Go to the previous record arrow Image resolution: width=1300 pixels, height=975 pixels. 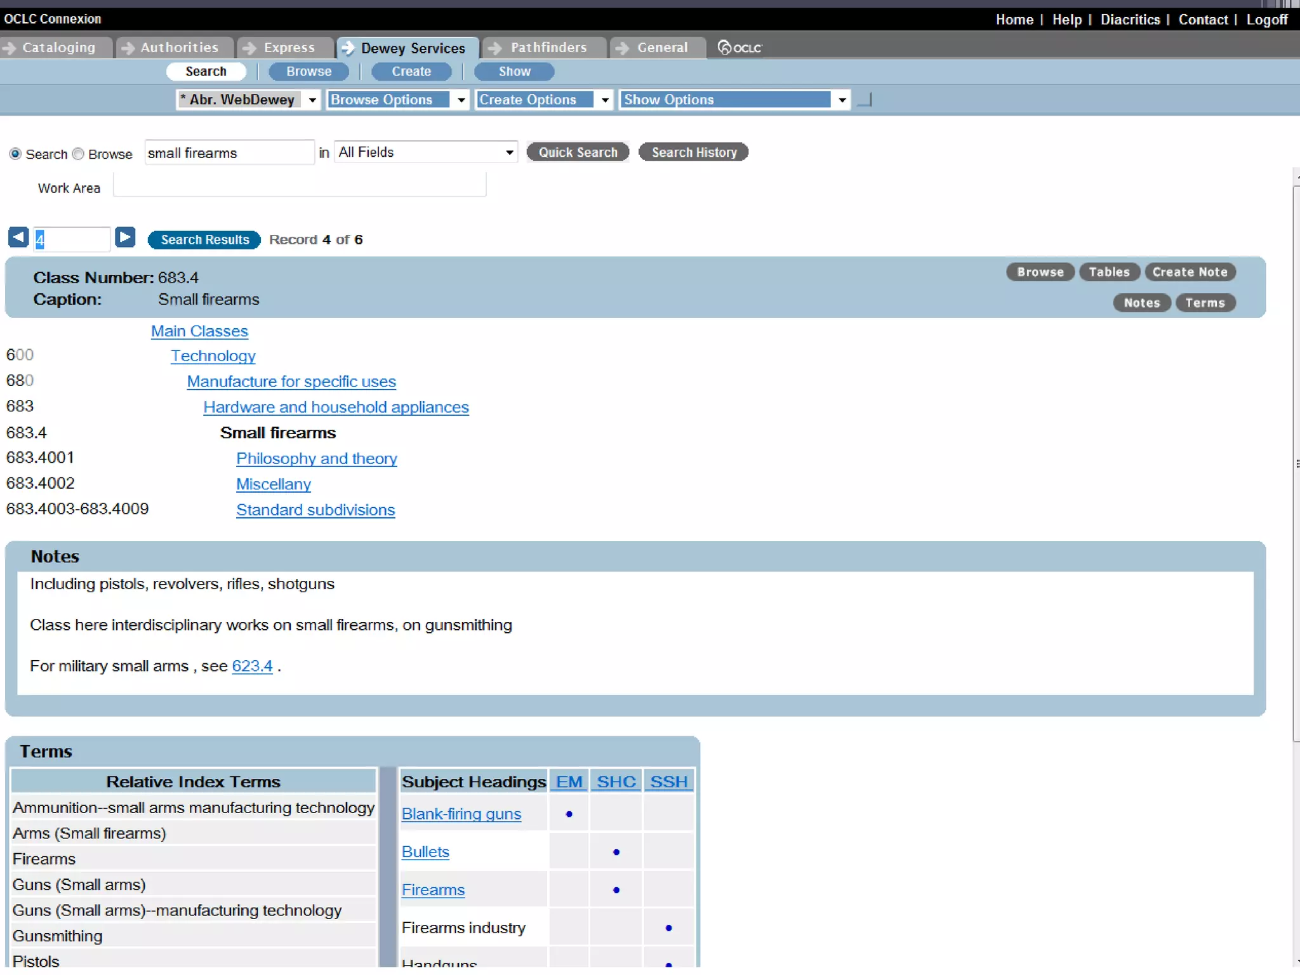click(18, 237)
